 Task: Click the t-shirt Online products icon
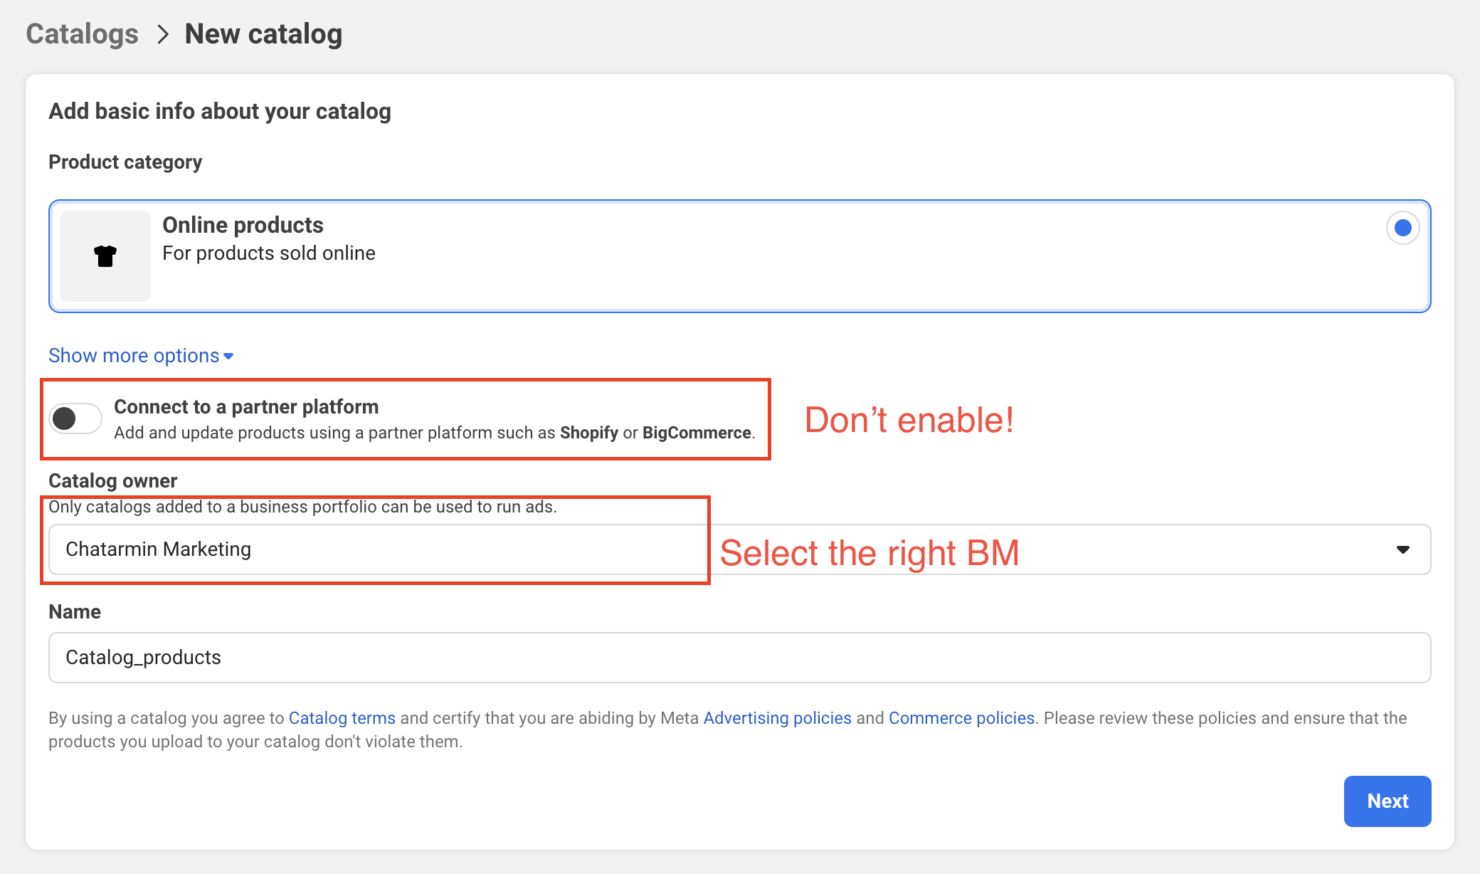pos(105,256)
